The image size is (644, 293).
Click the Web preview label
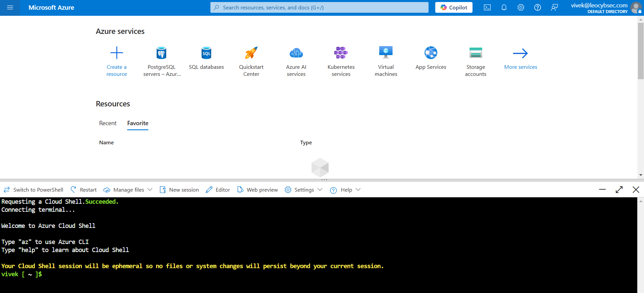(x=262, y=190)
